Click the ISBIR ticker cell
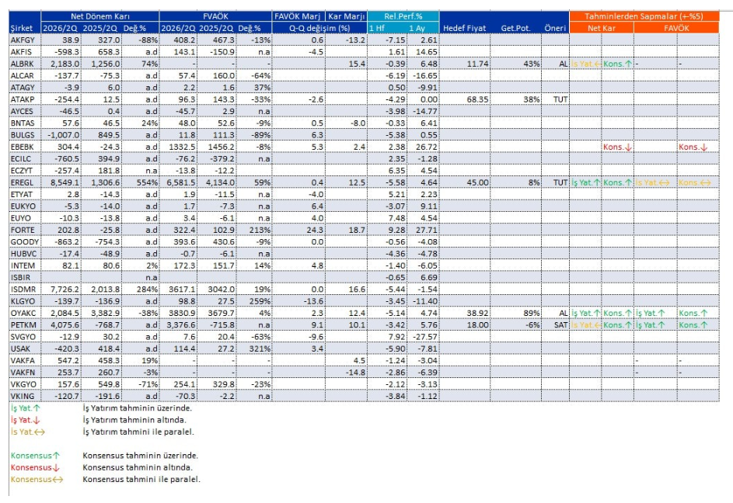This screenshot has width=733, height=503. pos(25,277)
